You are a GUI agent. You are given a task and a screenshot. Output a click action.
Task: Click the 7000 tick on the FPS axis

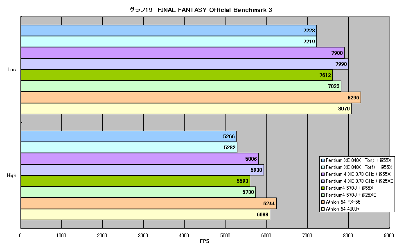[307, 236]
